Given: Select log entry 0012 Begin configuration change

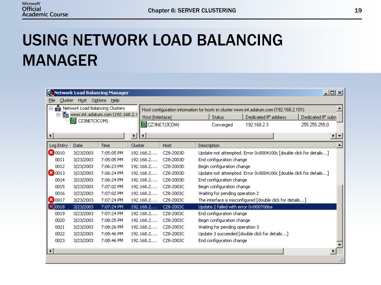Looking at the screenshot, I should click(x=192, y=167).
